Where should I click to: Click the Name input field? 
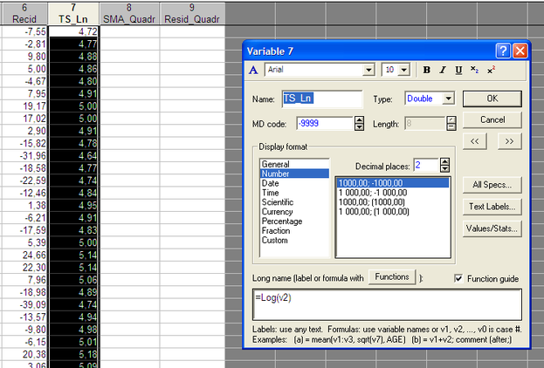[x=321, y=99]
